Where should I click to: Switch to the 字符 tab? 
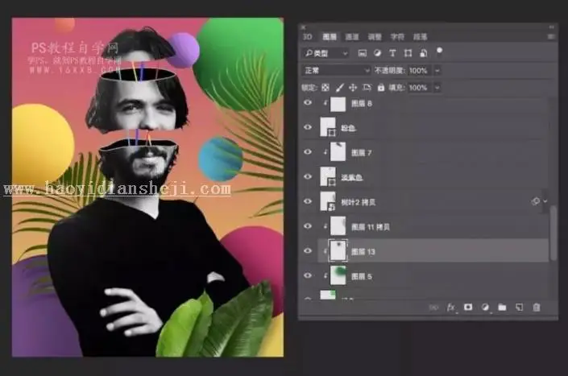tap(397, 36)
